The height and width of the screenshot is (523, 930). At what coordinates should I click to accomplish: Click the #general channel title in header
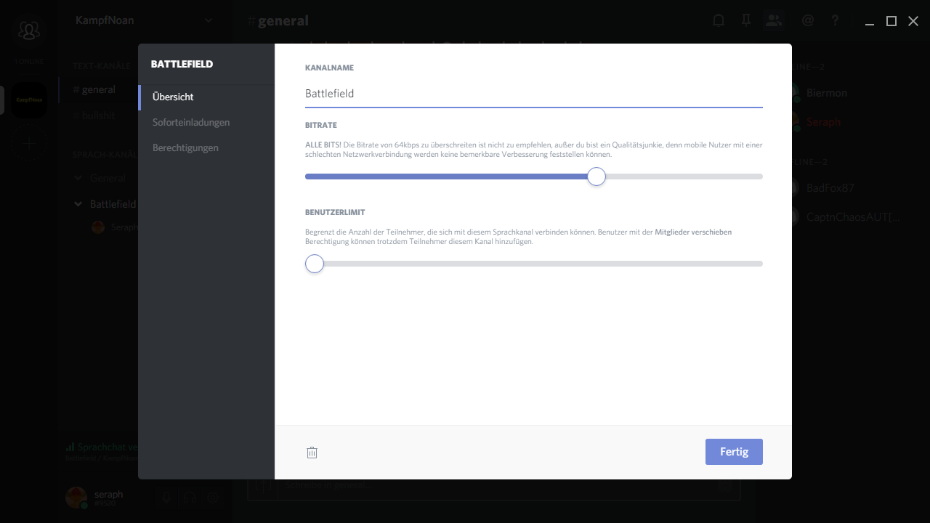click(x=278, y=20)
